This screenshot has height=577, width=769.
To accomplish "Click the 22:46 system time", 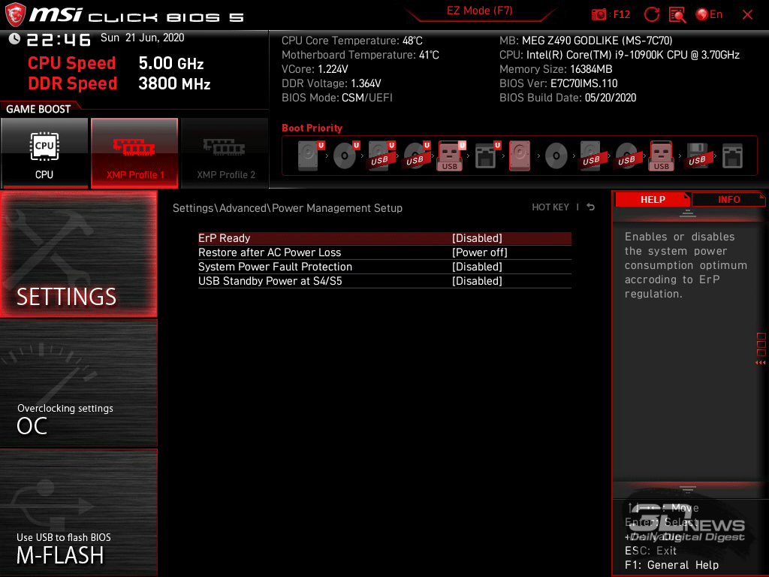I will click(x=59, y=40).
